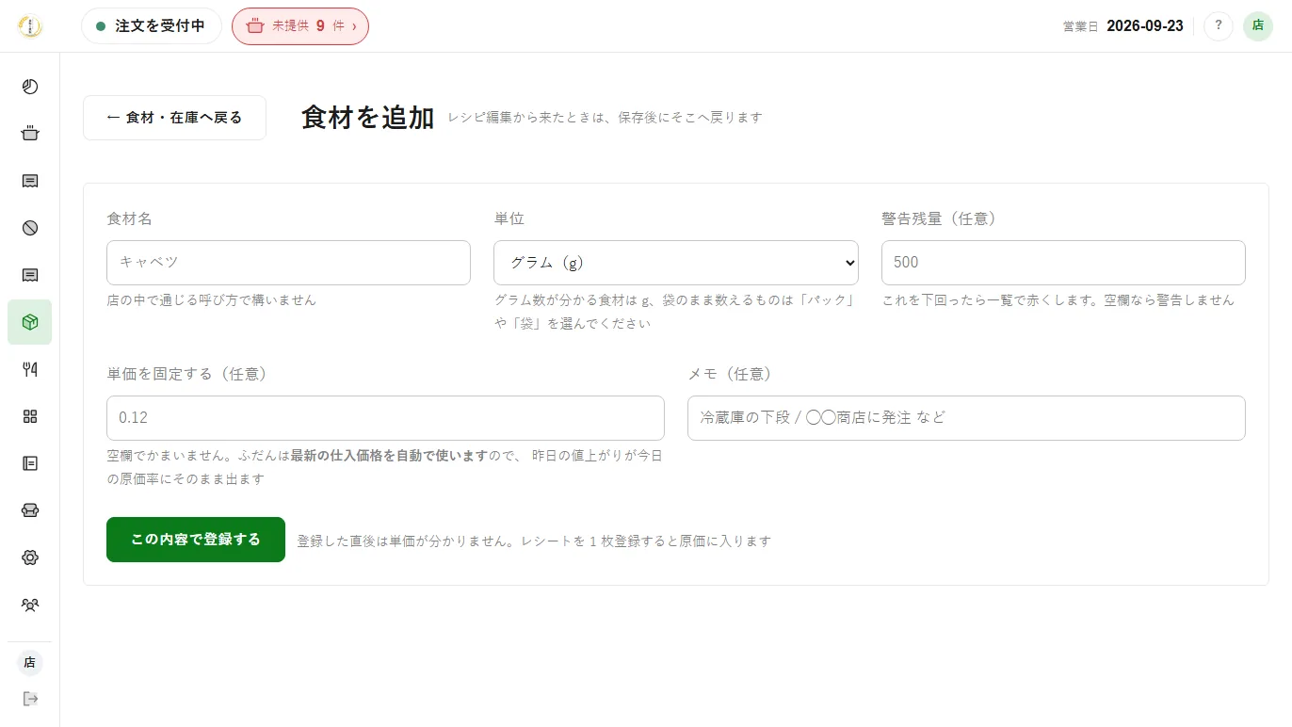The image size is (1292, 727).
Task: Click the hint text 店の中で通じる呼び方で構いません
Action: [x=212, y=300]
